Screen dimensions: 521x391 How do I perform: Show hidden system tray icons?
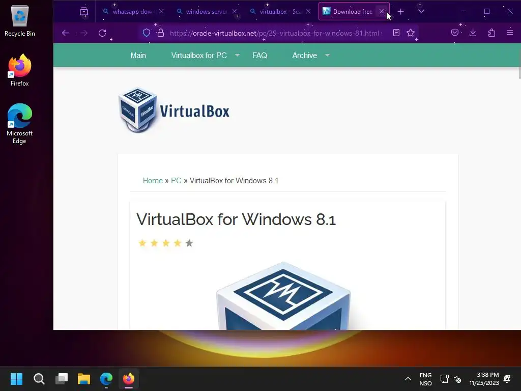tap(408, 379)
